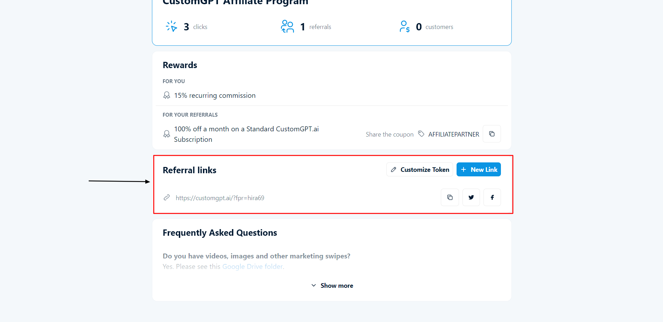The width and height of the screenshot is (663, 322).
Task: Expand FAQ with Show more
Action: coord(332,285)
